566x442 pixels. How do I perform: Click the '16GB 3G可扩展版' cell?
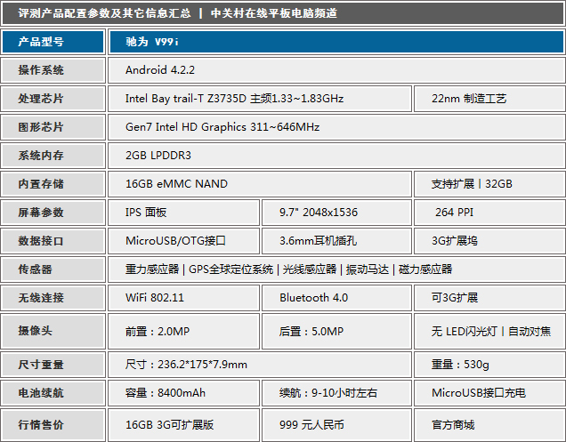coord(184,425)
